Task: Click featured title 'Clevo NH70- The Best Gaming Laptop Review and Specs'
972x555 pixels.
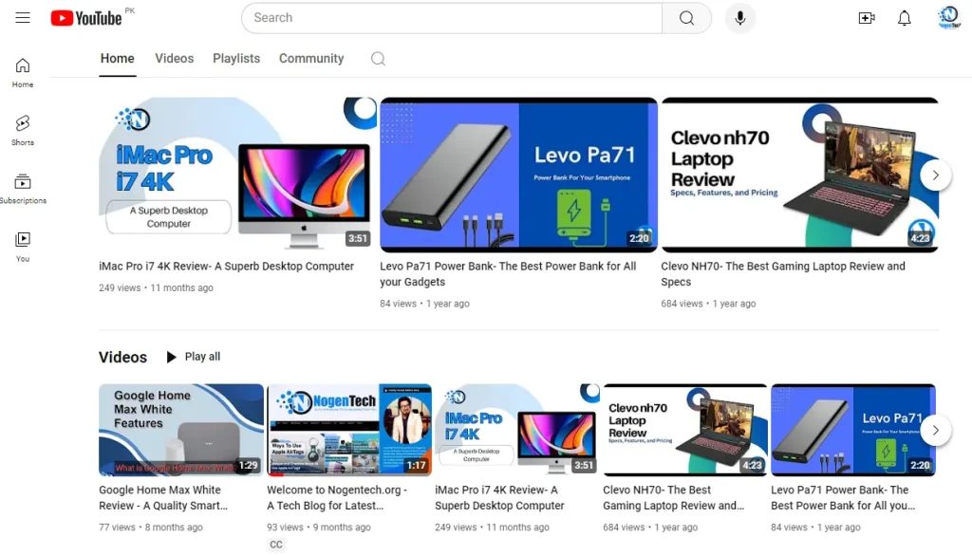Action: coord(783,274)
